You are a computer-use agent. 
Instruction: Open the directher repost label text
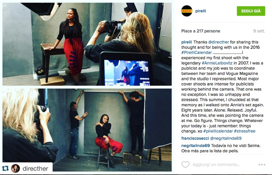(x=35, y=169)
